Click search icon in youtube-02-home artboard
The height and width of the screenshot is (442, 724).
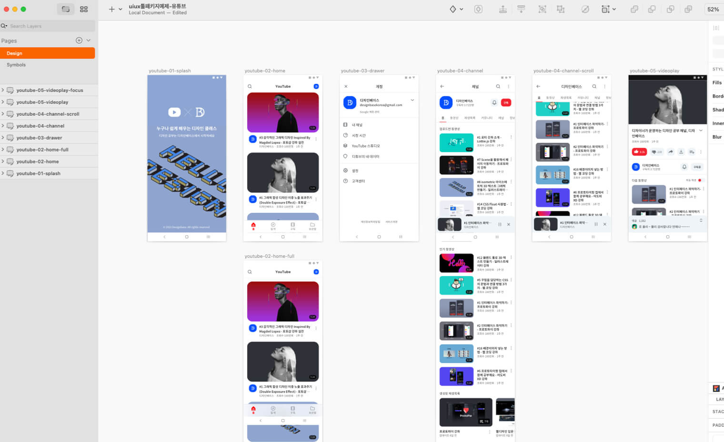[x=250, y=86]
